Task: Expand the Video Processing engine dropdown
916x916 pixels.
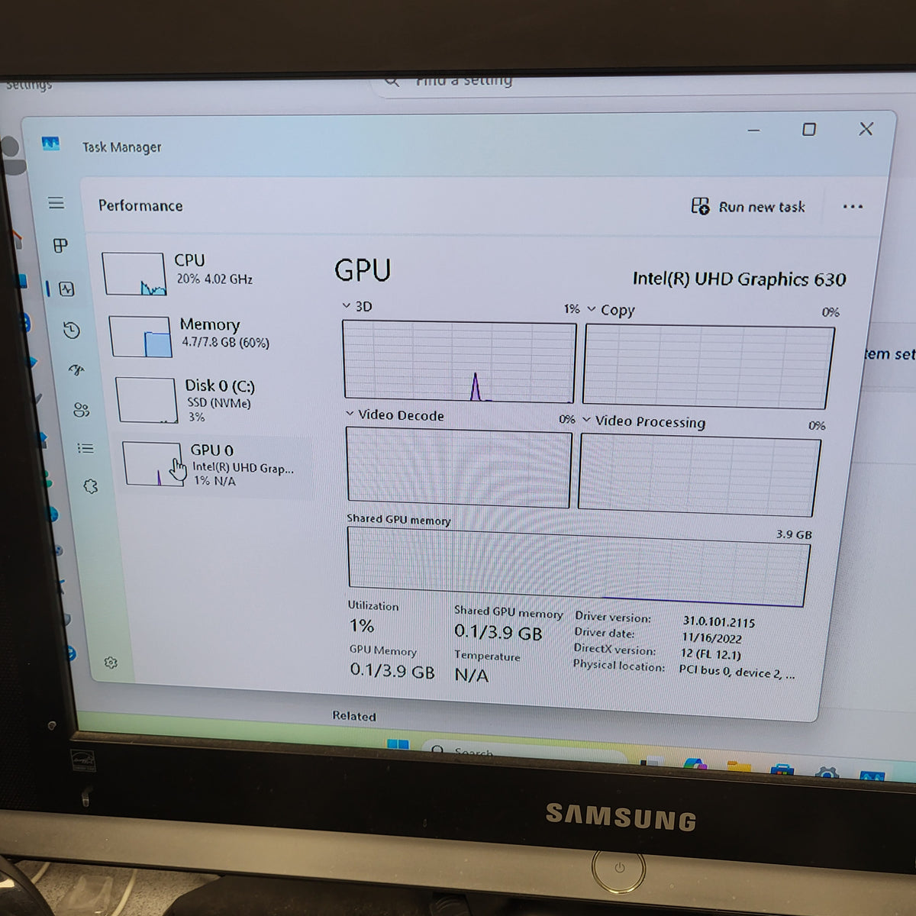Action: pyautogui.click(x=586, y=420)
